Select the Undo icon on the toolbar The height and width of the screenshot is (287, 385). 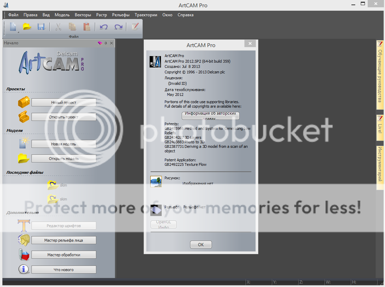coord(103,27)
